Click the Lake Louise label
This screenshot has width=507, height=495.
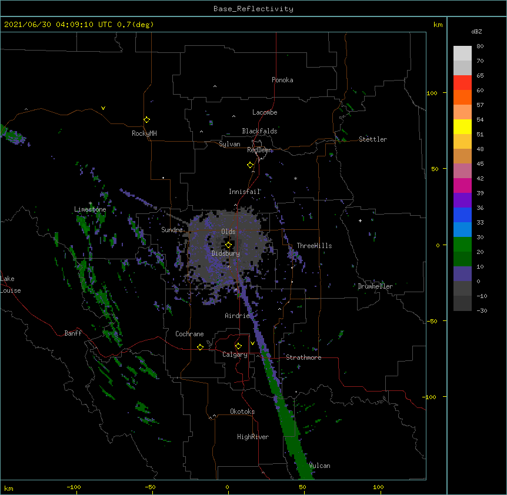[x=11, y=285]
